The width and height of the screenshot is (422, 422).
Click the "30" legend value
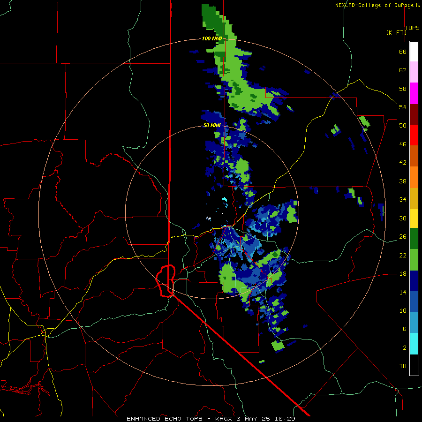click(403, 218)
